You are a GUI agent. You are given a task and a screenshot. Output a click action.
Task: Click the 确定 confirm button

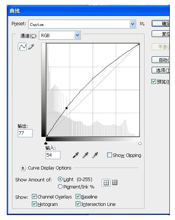point(161,24)
